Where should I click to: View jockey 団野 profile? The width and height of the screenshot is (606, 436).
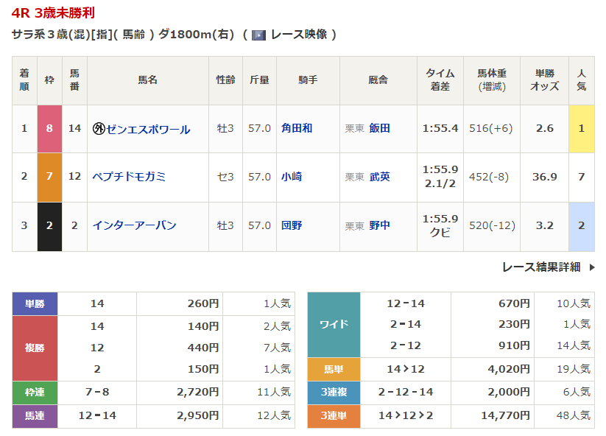292,225
